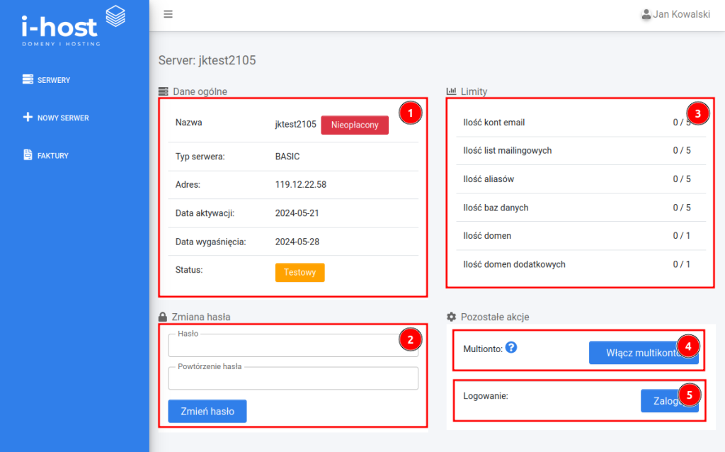This screenshot has height=452, width=725.
Task: Open the NOWY SERWER menu item
Action: coord(63,118)
